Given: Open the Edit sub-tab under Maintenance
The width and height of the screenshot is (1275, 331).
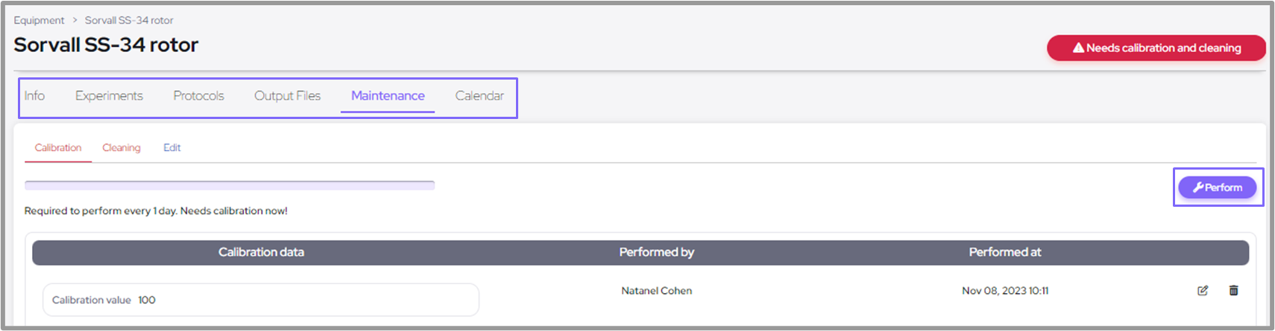Looking at the screenshot, I should coord(172,148).
